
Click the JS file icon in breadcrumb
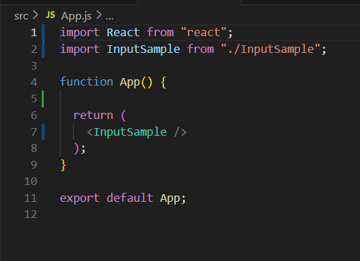(51, 15)
